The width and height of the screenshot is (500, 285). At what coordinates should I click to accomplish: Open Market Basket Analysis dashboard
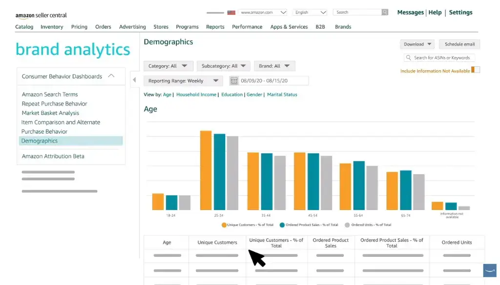[x=50, y=113]
